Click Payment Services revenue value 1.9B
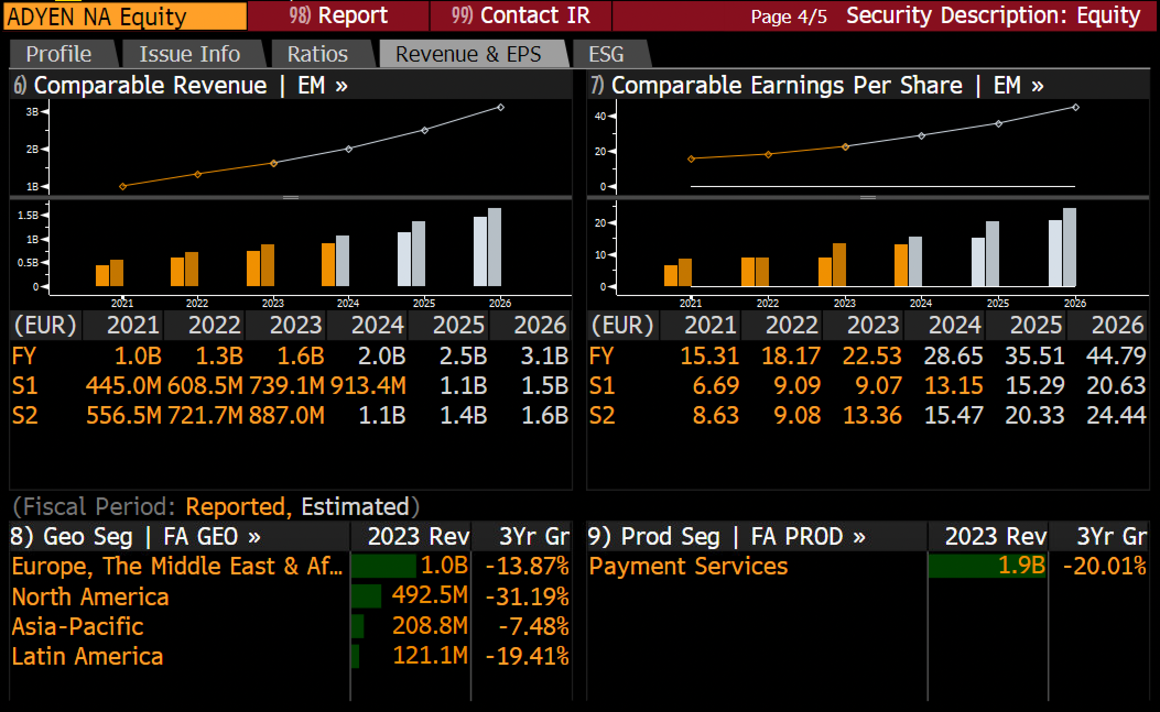The image size is (1160, 712). point(1021,566)
